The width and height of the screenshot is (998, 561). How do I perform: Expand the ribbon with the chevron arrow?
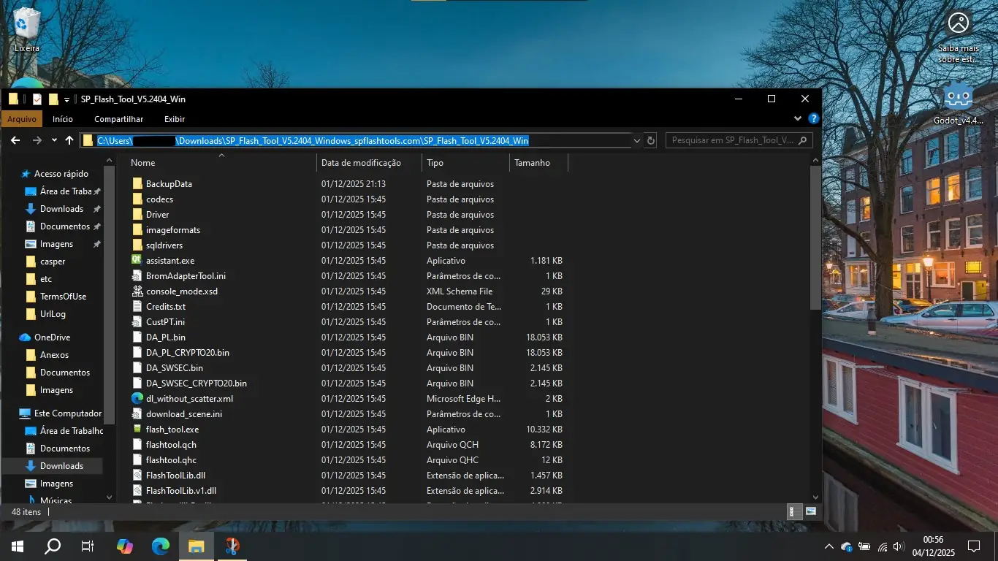tap(798, 118)
